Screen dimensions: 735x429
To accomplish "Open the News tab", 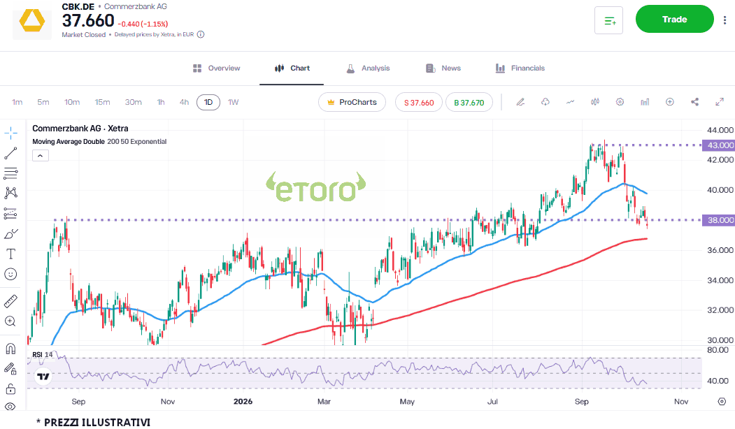I will click(443, 68).
